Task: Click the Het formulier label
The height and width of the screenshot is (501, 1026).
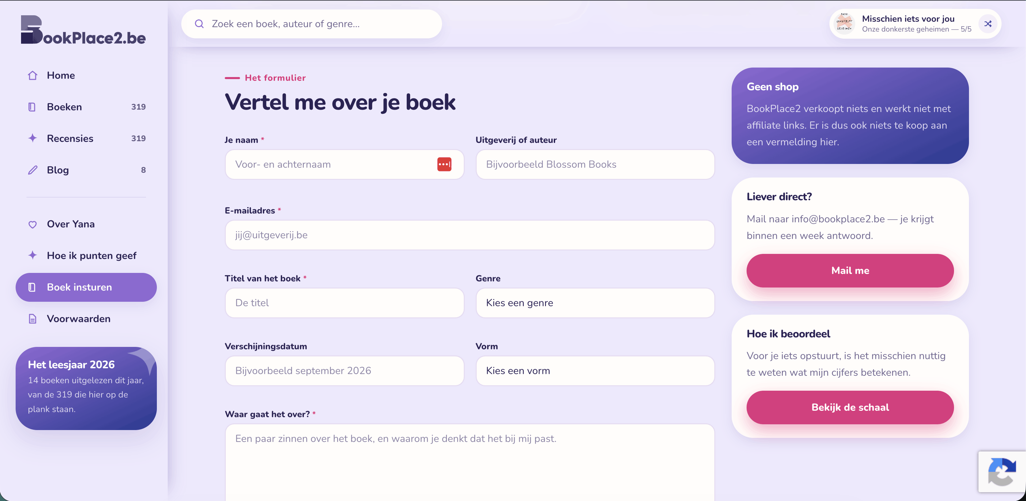Action: [x=275, y=78]
